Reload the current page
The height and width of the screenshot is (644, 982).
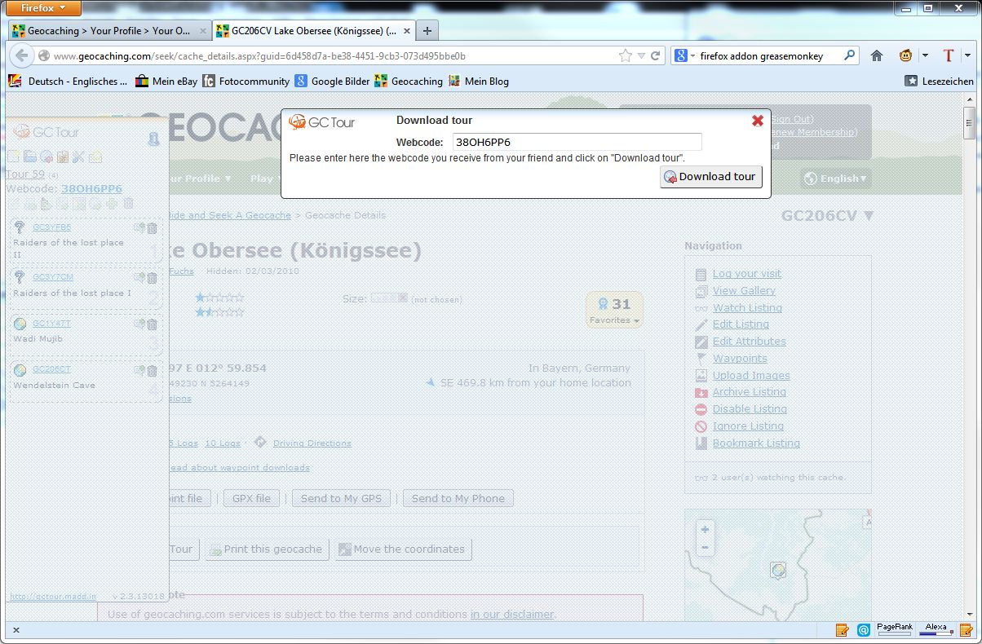pos(655,56)
